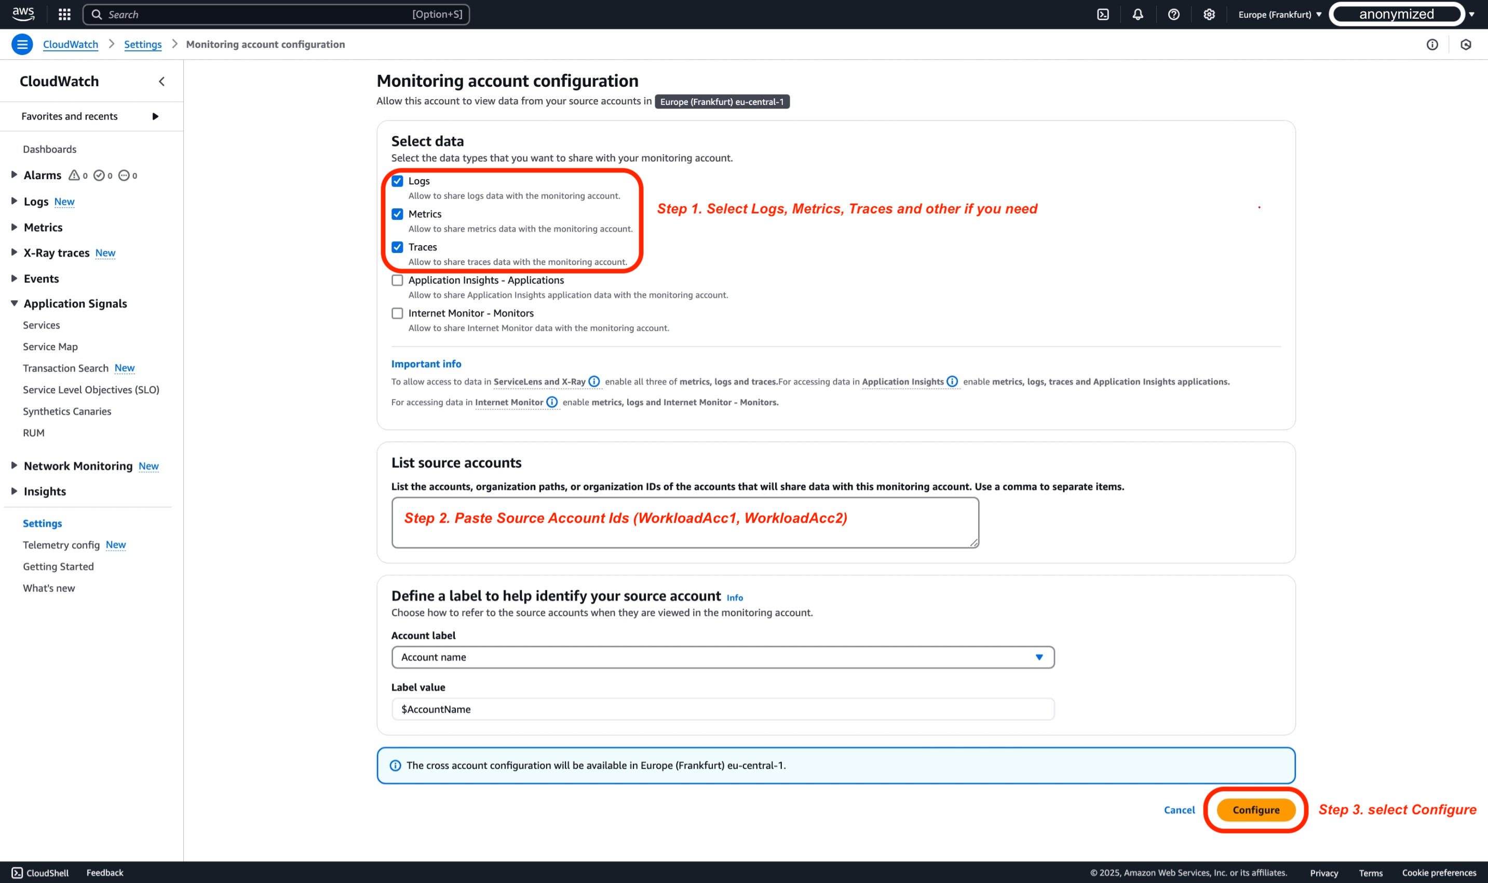The height and width of the screenshot is (883, 1488).
Task: Open What's new in the sidebar
Action: tap(49, 588)
